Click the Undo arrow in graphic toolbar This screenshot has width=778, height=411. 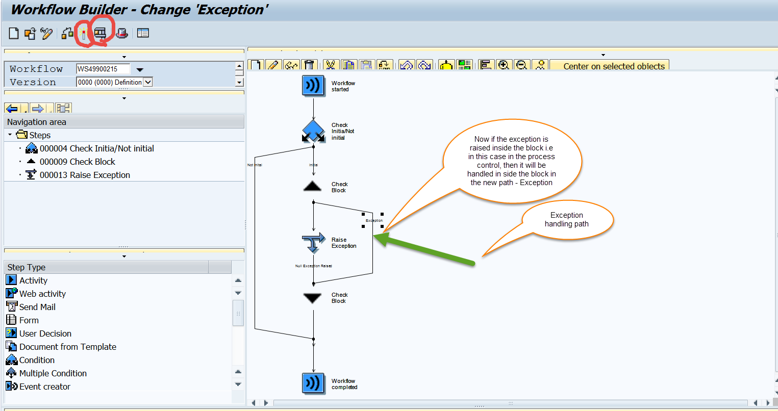tap(406, 65)
